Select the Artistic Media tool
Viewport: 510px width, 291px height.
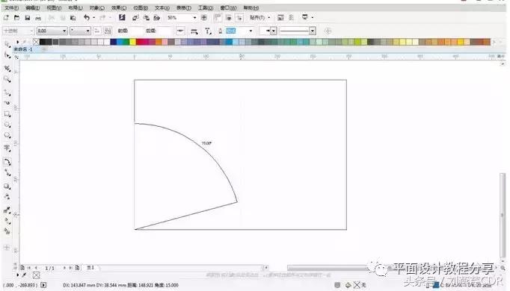pos(7,103)
